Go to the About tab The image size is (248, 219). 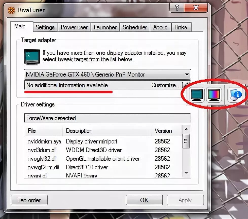coord(160,27)
